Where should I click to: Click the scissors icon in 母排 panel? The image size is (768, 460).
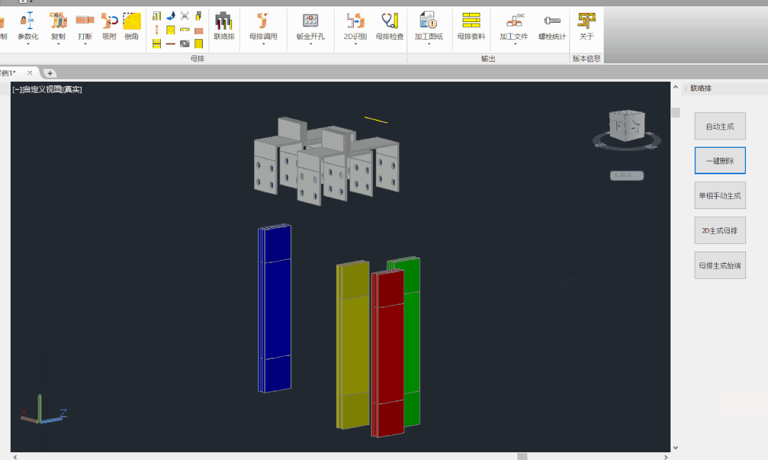184,16
